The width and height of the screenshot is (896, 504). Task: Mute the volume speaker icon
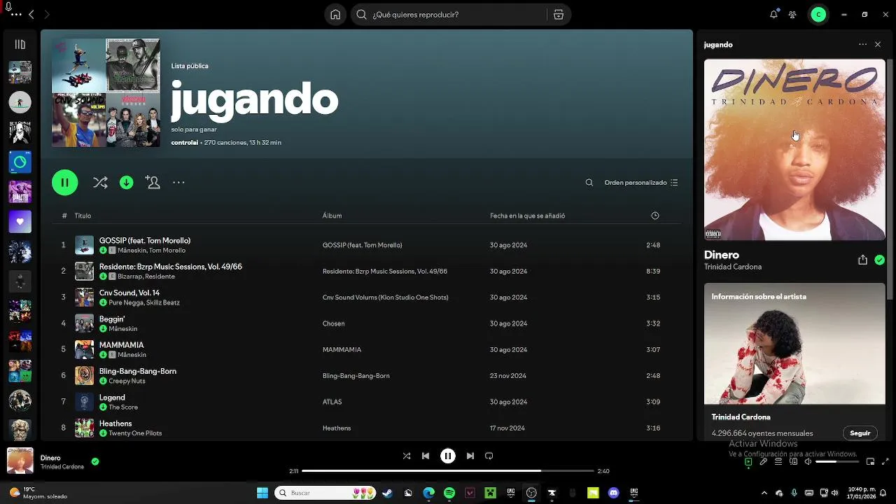point(808,462)
